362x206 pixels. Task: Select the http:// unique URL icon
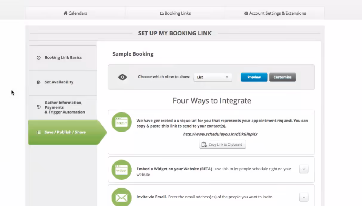coord(121,122)
